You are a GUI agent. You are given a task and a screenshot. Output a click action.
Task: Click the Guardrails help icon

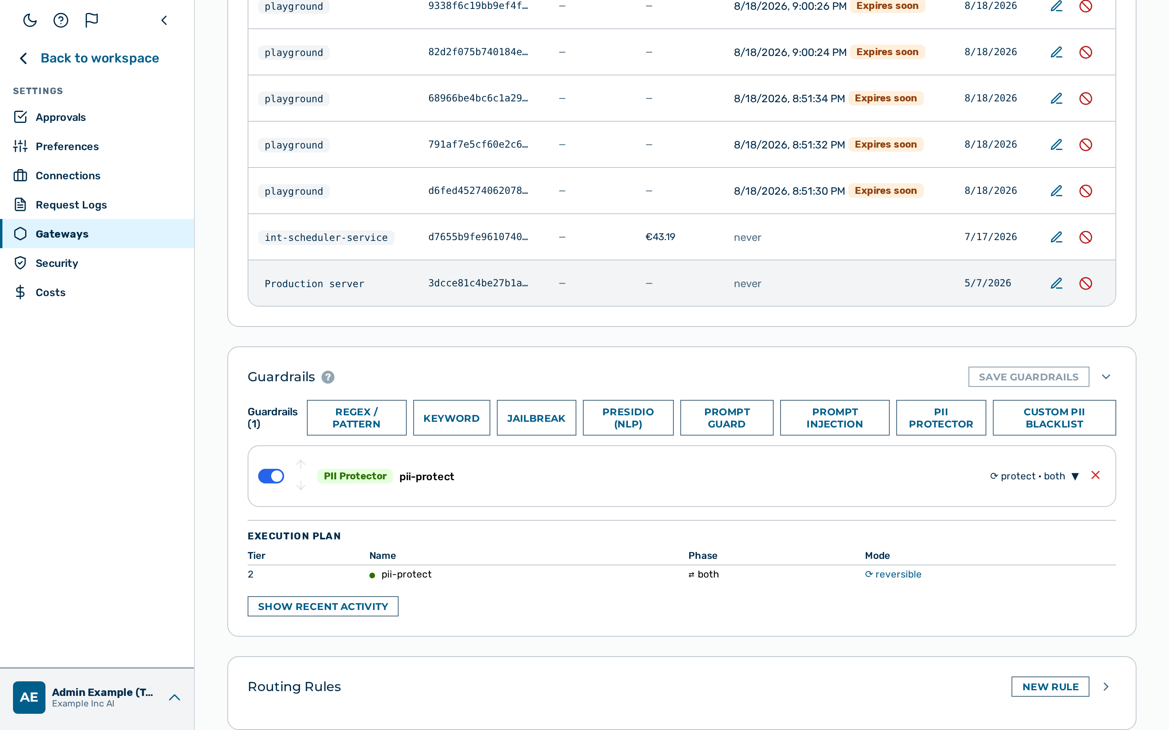coord(328,377)
